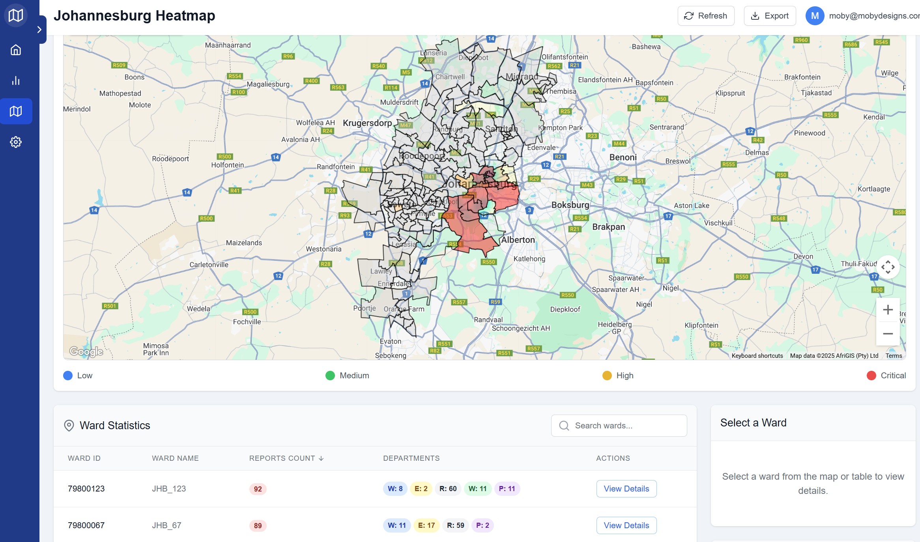Open the home page from sidebar
The height and width of the screenshot is (542, 920).
[x=16, y=50]
